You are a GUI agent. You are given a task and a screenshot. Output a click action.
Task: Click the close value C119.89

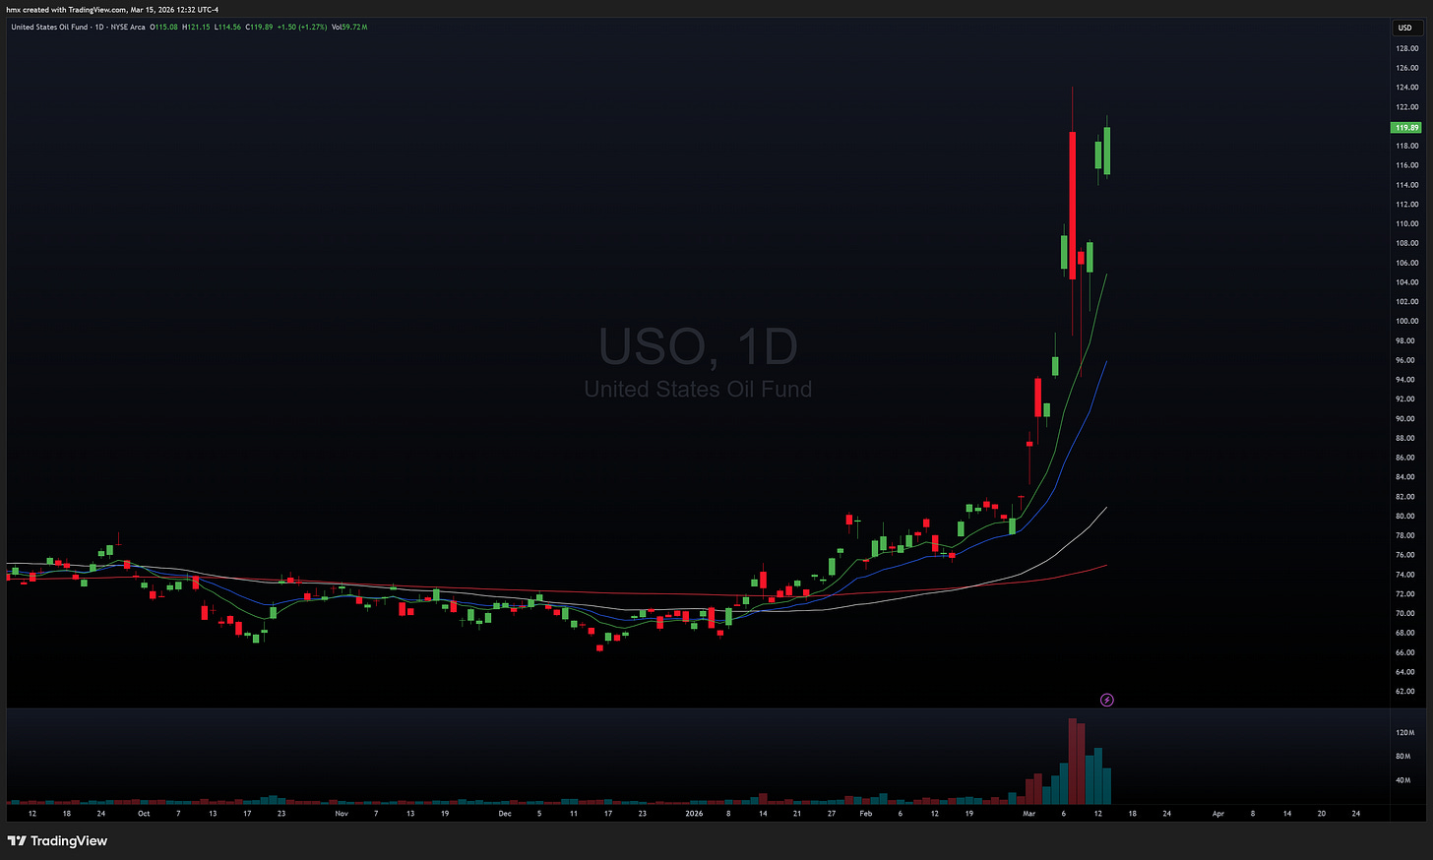(260, 27)
